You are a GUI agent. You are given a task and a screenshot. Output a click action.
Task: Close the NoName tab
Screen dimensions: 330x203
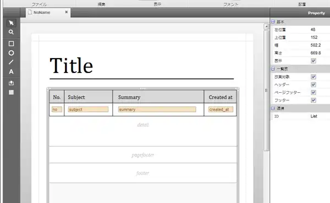(x=67, y=12)
